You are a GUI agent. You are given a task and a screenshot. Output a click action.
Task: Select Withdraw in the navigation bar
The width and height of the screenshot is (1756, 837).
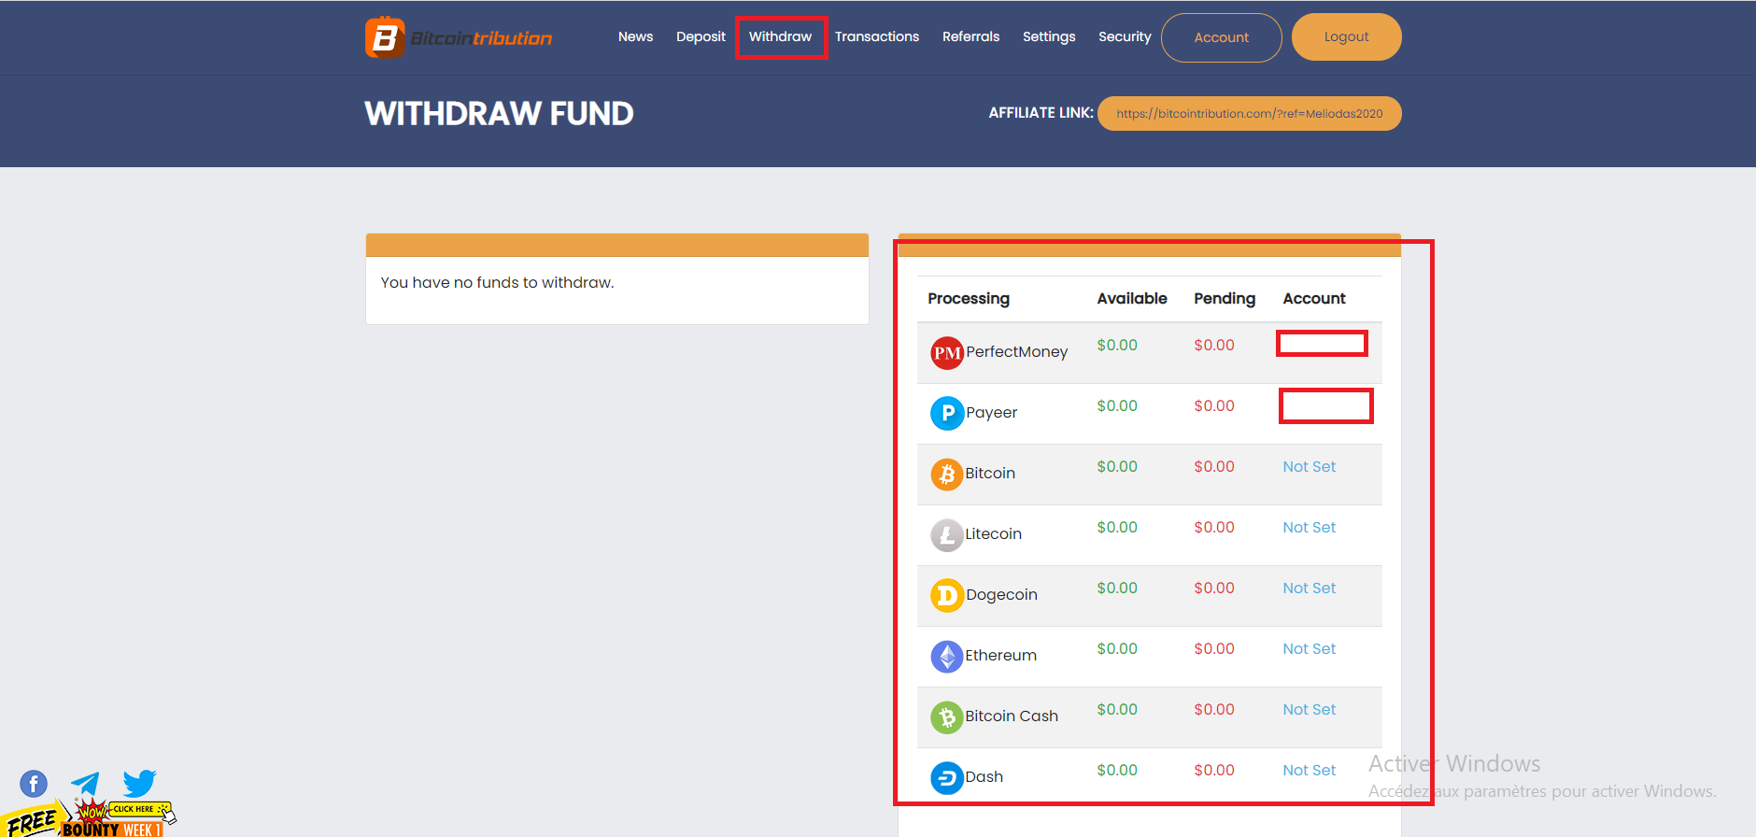[780, 36]
